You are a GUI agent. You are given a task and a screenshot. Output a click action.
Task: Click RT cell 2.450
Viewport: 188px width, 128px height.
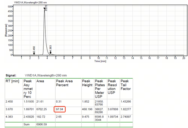click(x=9, y=102)
